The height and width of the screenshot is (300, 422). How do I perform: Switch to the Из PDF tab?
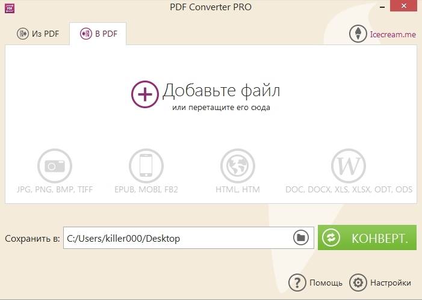point(38,34)
